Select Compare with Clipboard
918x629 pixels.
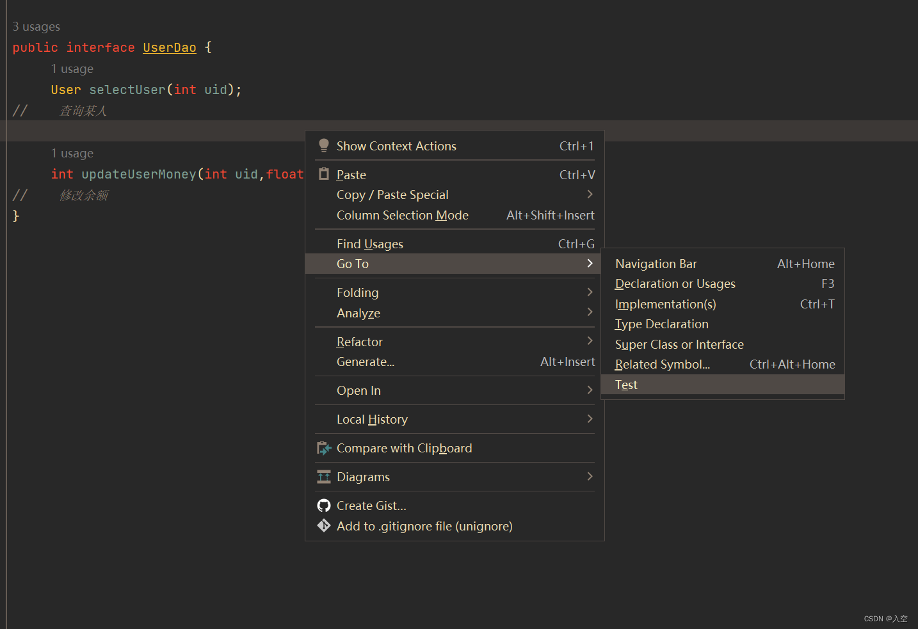pos(455,448)
